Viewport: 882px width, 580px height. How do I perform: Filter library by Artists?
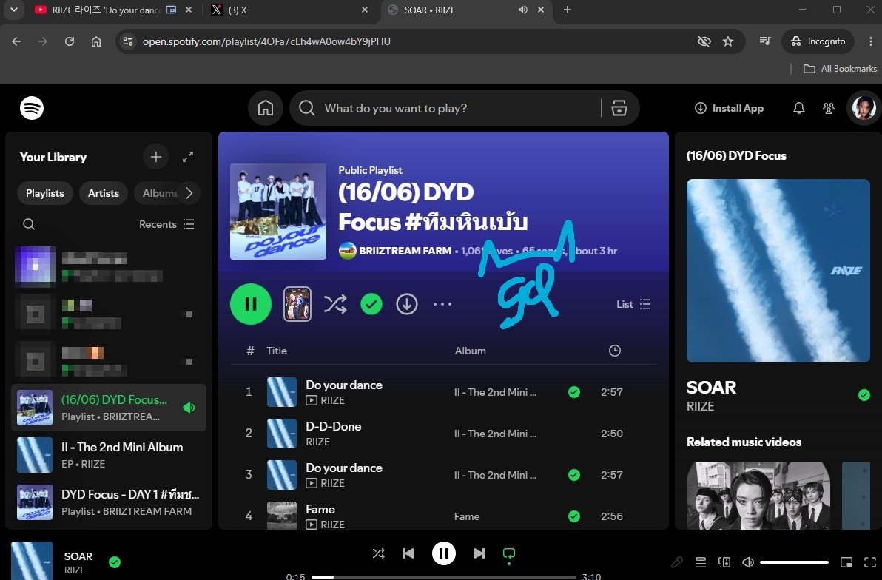104,193
